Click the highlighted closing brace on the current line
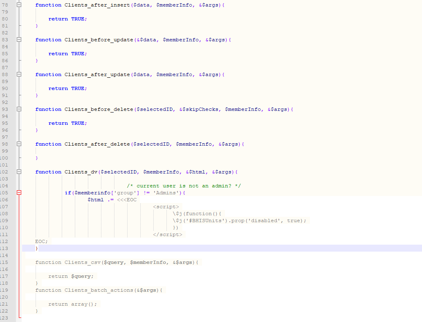Viewport: 422px width, 322px height. coord(37,248)
